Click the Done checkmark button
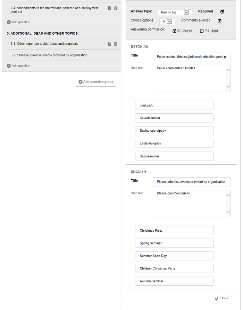This screenshot has height=310, width=243. point(222,298)
